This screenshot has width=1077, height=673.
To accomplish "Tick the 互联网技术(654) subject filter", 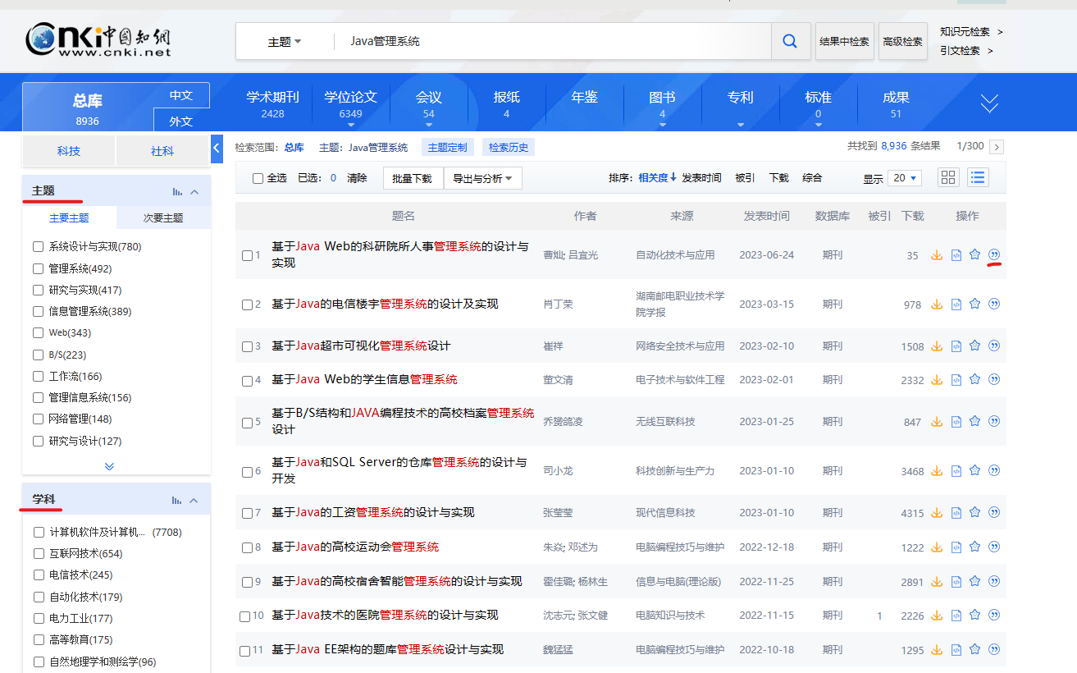I will 39,554.
